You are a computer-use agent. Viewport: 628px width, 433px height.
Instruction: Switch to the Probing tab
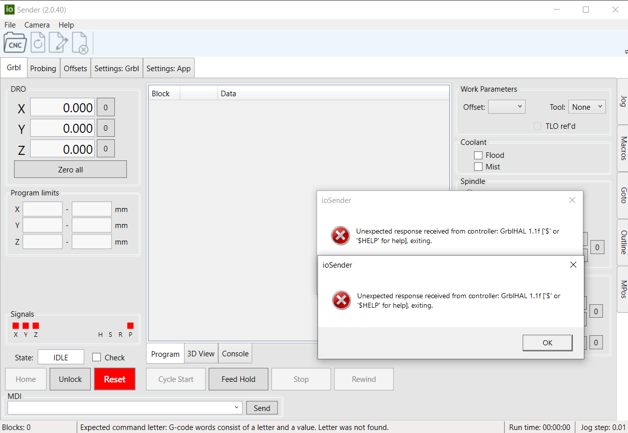[x=43, y=68]
